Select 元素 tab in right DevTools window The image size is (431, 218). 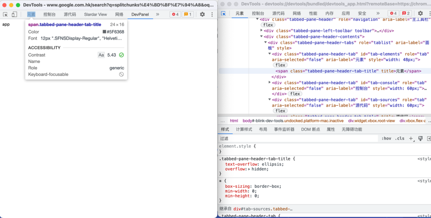(x=240, y=13)
